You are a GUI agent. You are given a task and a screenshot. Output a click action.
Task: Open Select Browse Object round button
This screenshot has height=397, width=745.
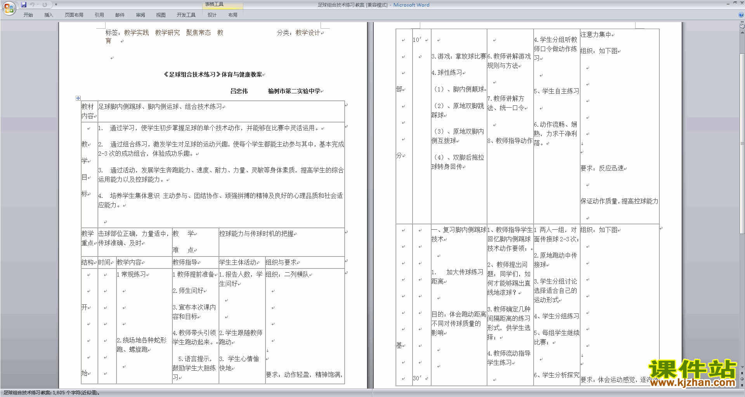coord(742,379)
